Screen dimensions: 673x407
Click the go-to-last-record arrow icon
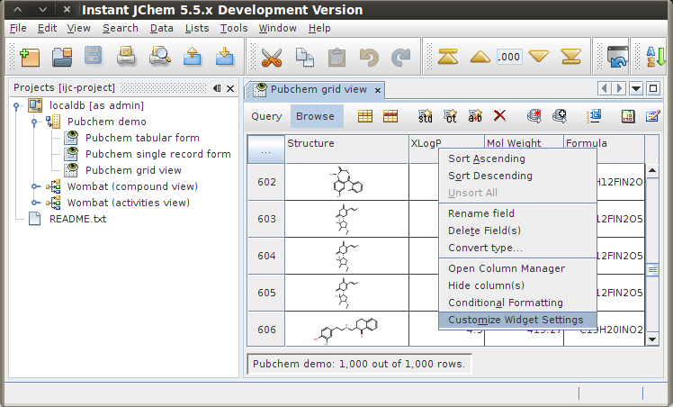[570, 58]
